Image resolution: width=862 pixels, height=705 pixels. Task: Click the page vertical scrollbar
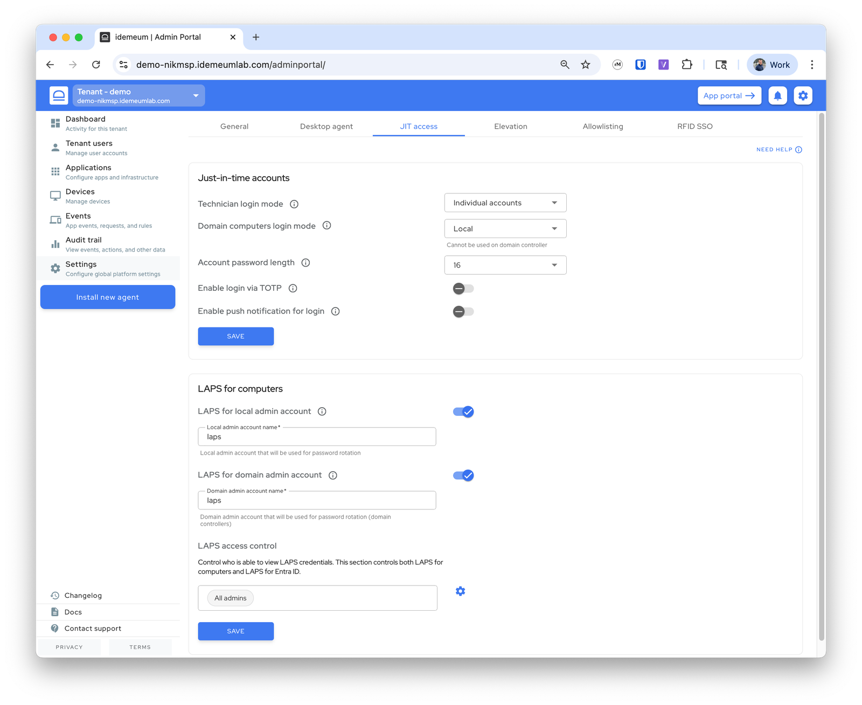822,377
